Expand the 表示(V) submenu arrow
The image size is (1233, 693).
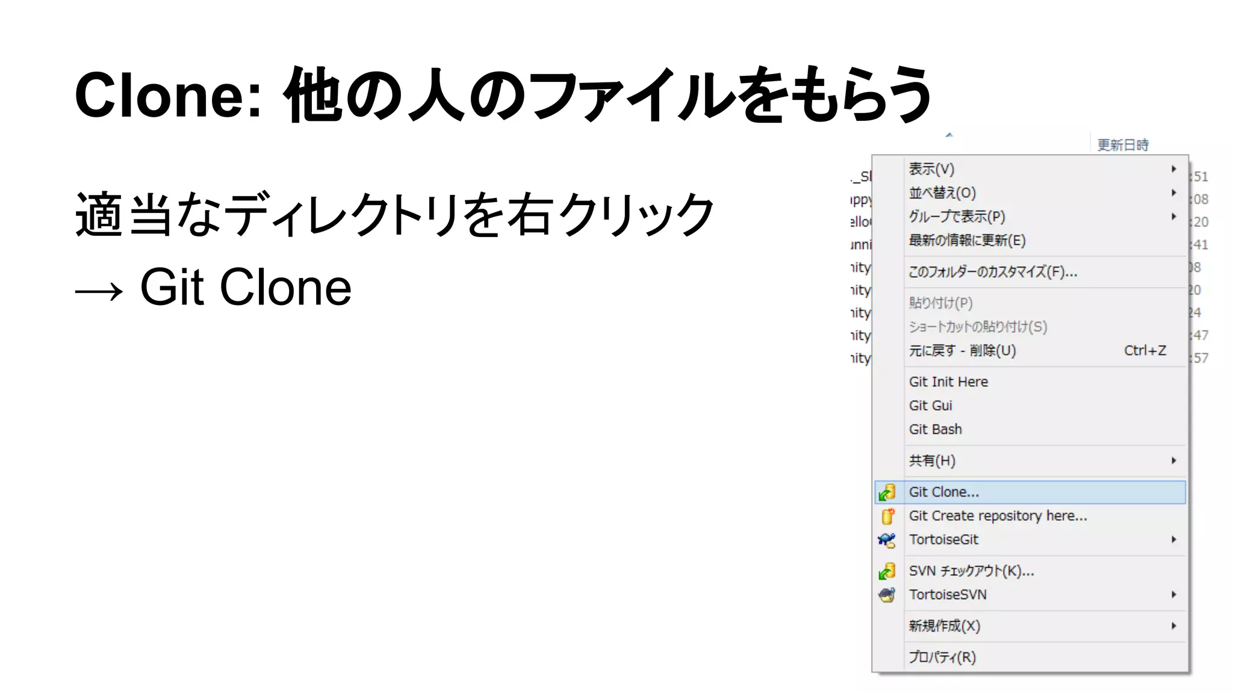point(1173,169)
